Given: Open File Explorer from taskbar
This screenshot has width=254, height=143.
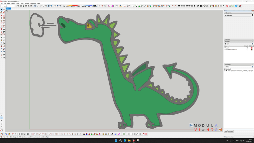Looking at the screenshot, I should [x=129, y=141].
